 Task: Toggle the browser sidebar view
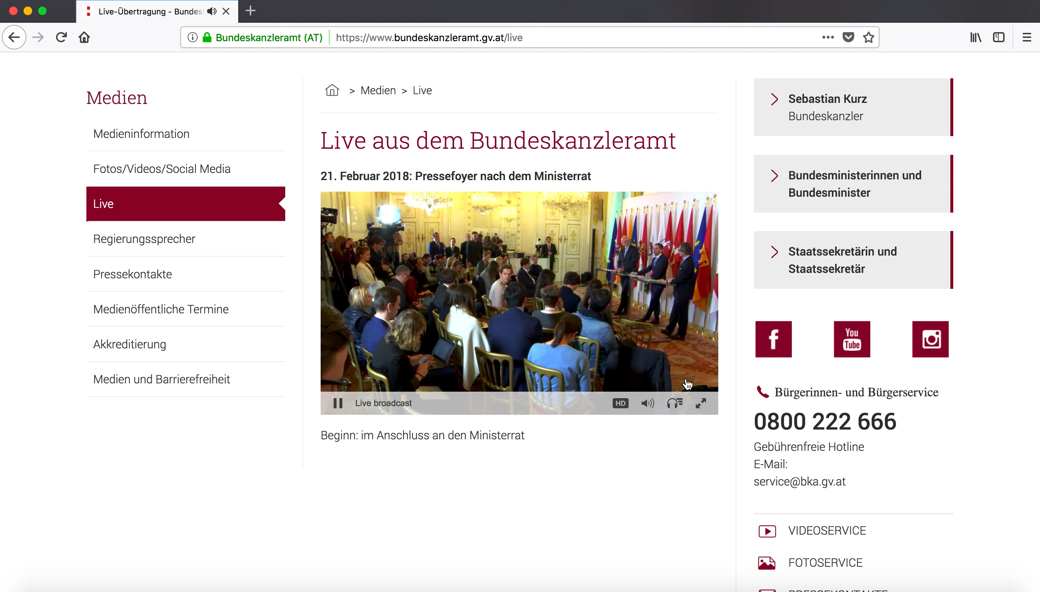click(x=999, y=38)
